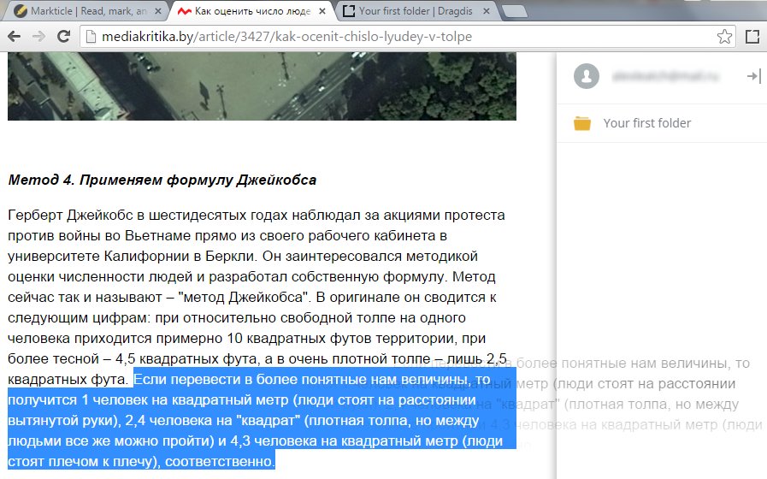Click the aerial photo of the square
The image size is (767, 479).
tap(262, 86)
